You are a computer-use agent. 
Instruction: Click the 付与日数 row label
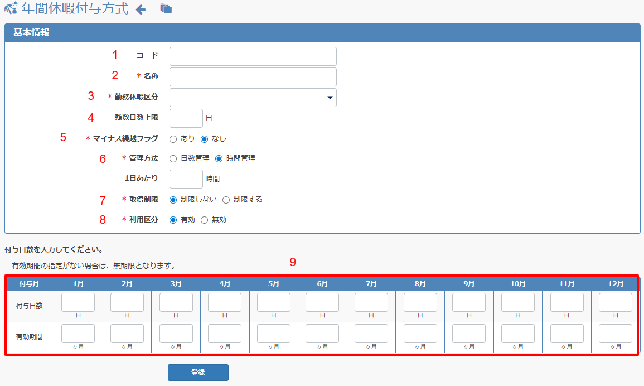click(x=30, y=306)
